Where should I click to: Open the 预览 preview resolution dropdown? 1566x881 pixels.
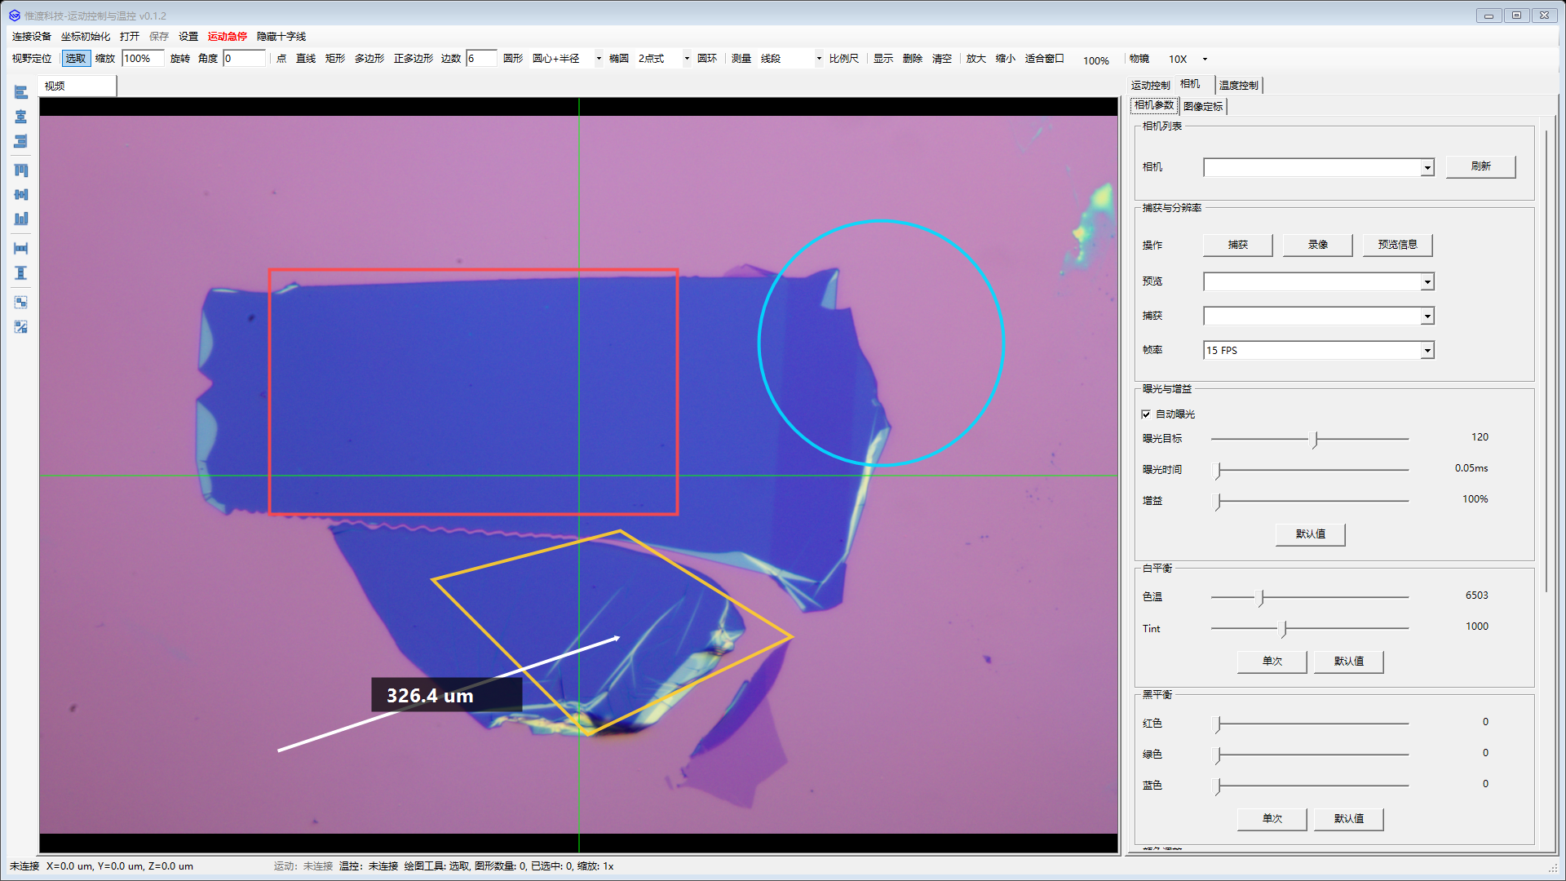click(1427, 281)
